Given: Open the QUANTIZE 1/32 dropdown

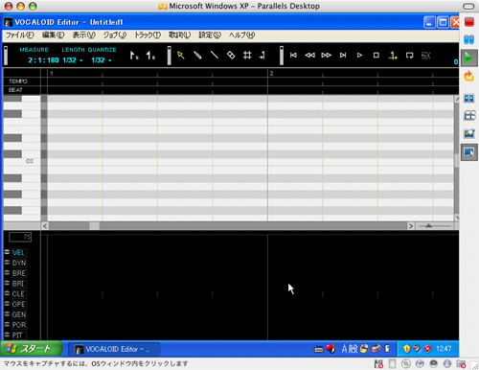Looking at the screenshot, I should [x=102, y=60].
